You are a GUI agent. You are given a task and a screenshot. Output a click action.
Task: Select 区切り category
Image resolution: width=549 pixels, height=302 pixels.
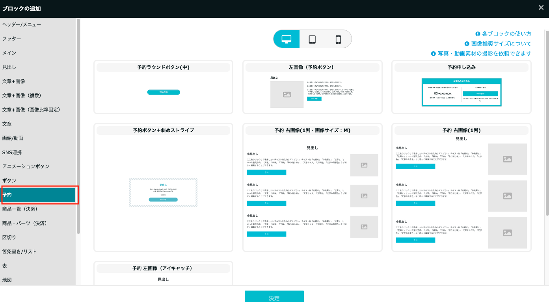(38, 237)
